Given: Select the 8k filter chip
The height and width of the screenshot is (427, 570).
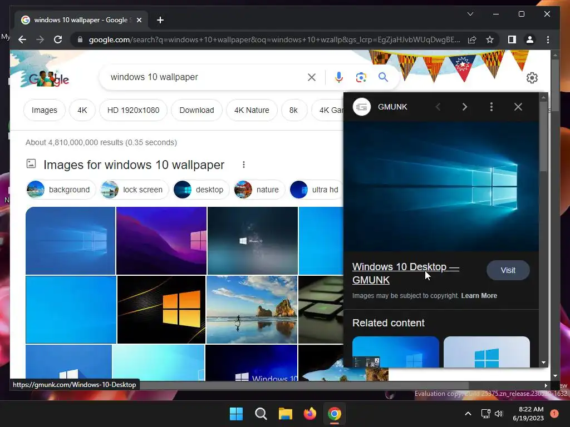Looking at the screenshot, I should coord(294,110).
